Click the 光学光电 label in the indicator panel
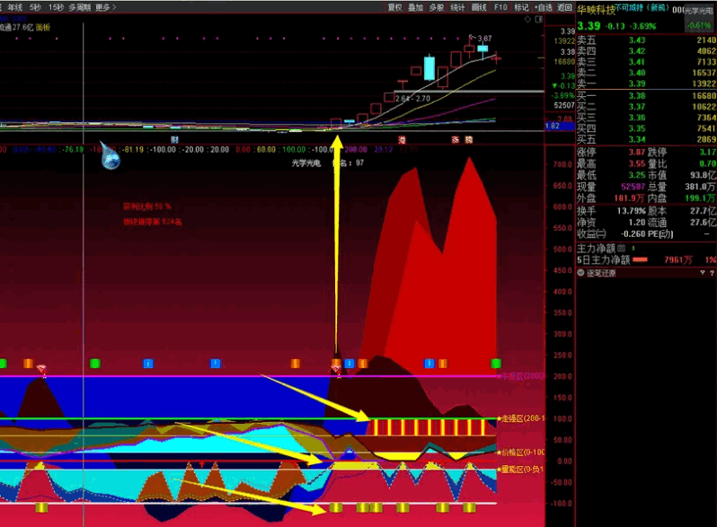The image size is (717, 527). point(305,162)
